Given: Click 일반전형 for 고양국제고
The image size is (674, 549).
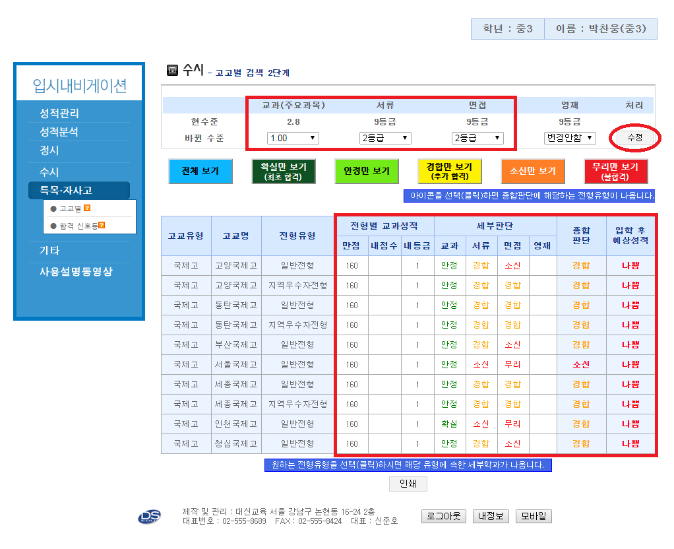Looking at the screenshot, I should point(297,265).
